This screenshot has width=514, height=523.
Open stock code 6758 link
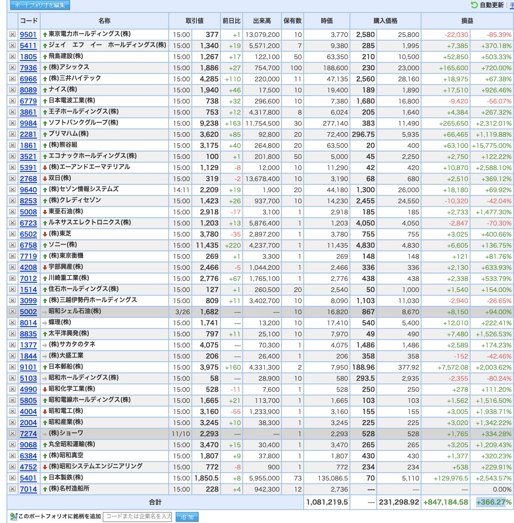click(x=28, y=245)
